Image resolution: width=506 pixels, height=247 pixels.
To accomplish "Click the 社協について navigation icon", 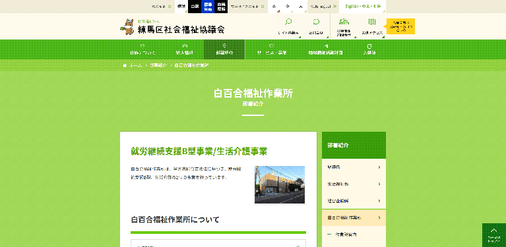I will (142, 45).
